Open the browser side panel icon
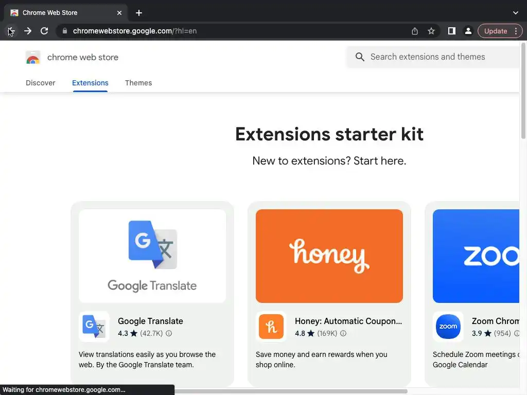The width and height of the screenshot is (527, 395). pyautogui.click(x=452, y=31)
